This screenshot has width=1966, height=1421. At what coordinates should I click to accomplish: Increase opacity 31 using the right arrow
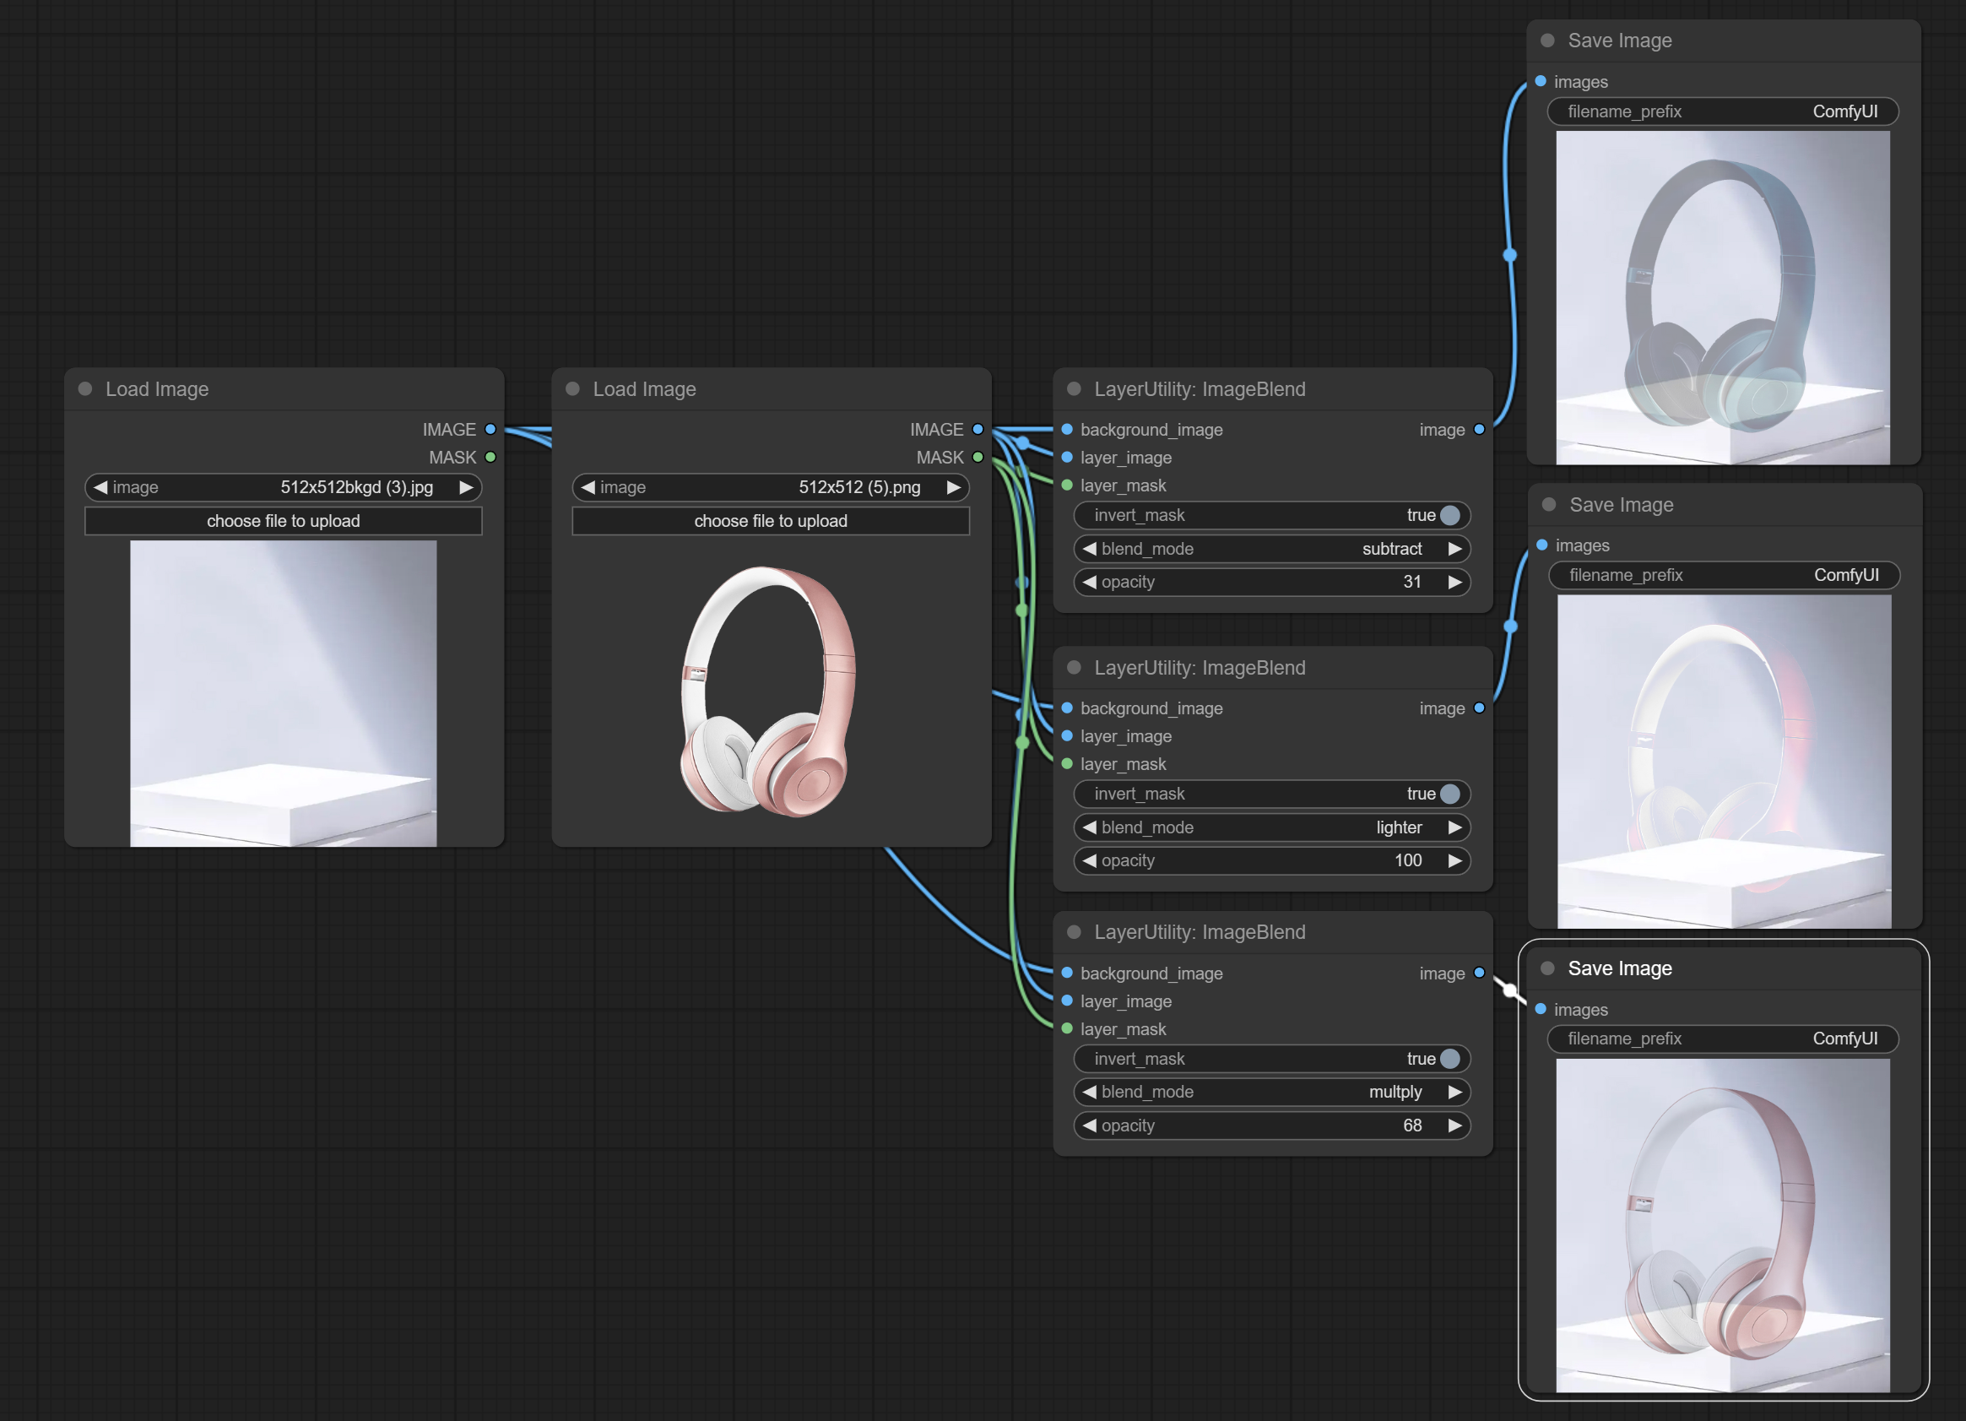pyautogui.click(x=1454, y=582)
